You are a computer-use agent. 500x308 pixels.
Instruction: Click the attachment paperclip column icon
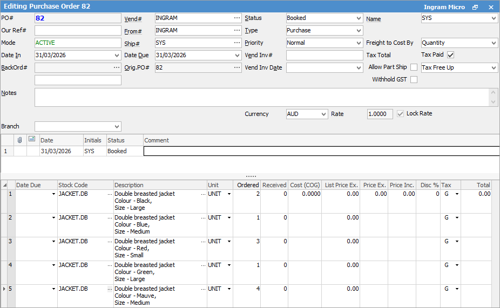pos(19,140)
